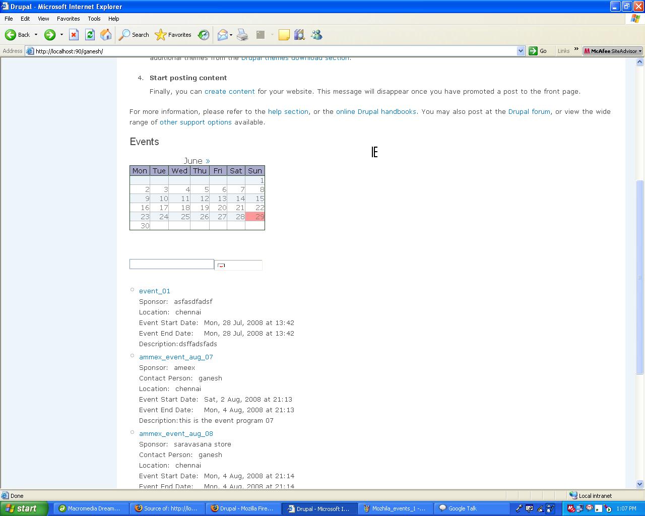Image resolution: width=645 pixels, height=516 pixels.
Task: Open Favorites pane with star icon
Action: [x=173, y=35]
